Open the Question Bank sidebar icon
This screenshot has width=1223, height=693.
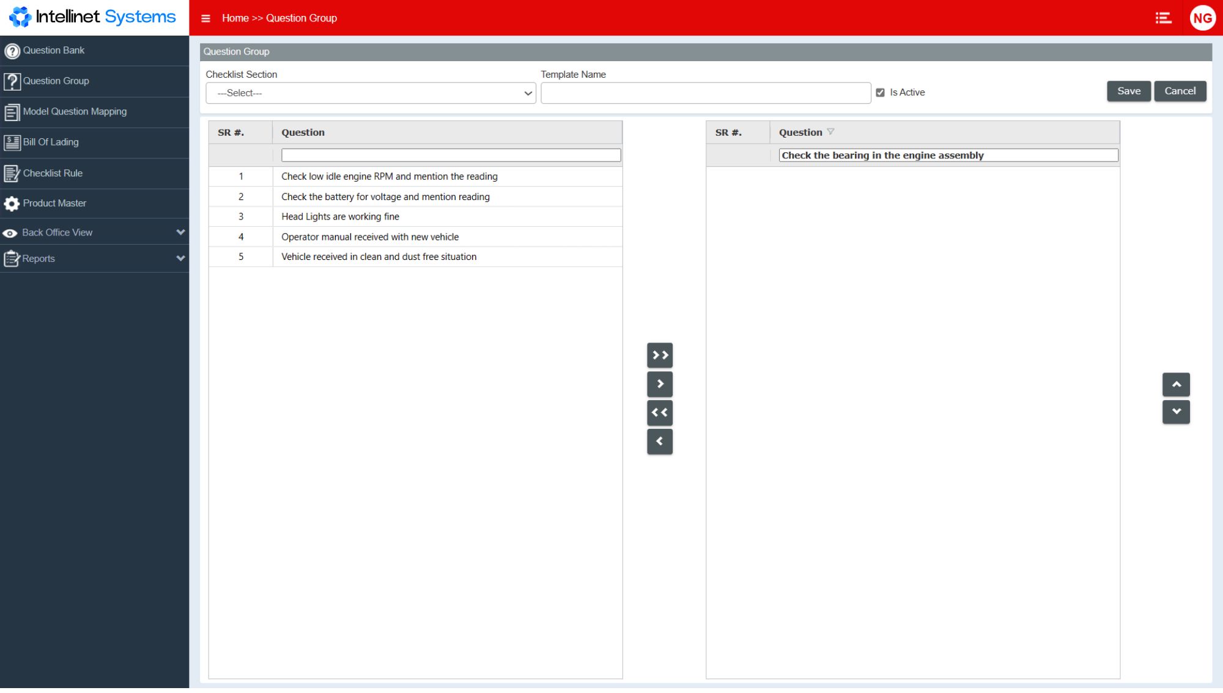pos(13,50)
